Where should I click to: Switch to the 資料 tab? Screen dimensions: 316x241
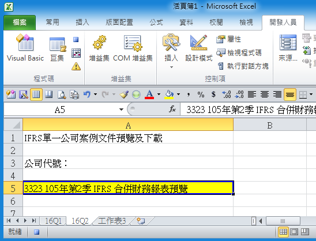tap(186, 22)
